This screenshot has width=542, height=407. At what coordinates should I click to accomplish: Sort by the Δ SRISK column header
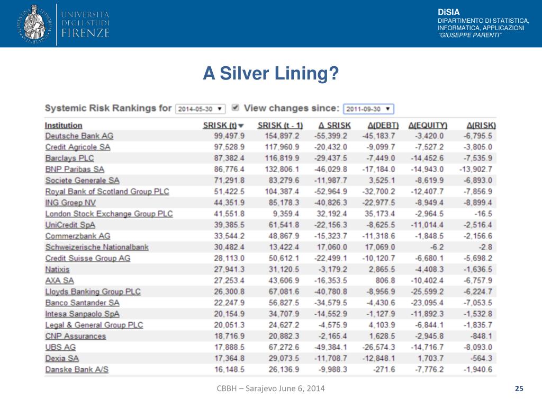coord(335,125)
